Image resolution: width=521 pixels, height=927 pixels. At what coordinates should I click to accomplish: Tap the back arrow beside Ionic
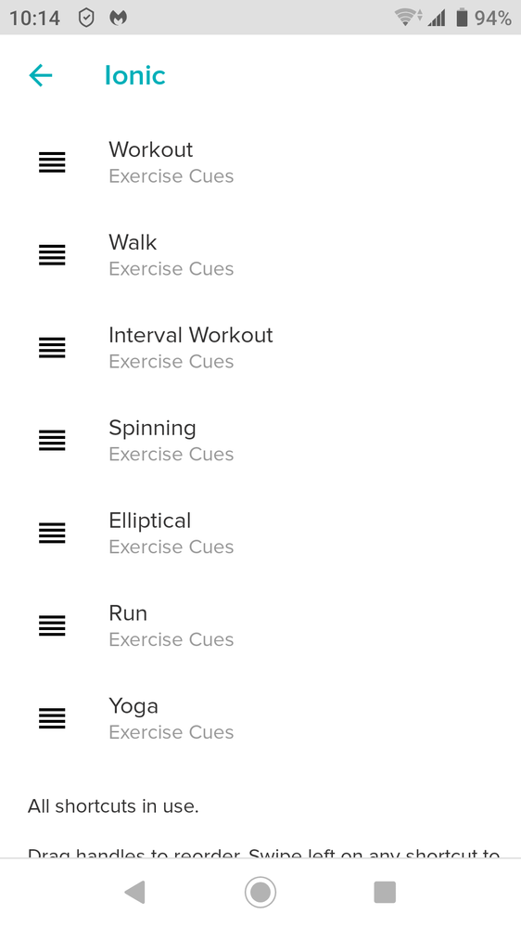pos(41,76)
